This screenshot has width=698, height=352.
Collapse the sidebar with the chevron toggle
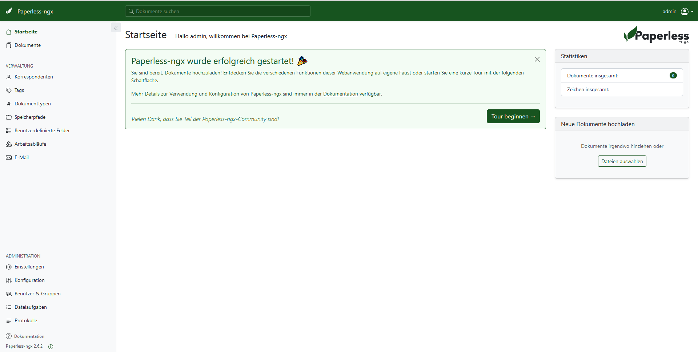click(116, 28)
